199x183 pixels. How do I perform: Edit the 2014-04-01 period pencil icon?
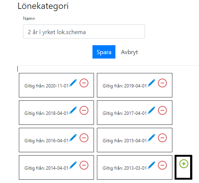[73, 165]
